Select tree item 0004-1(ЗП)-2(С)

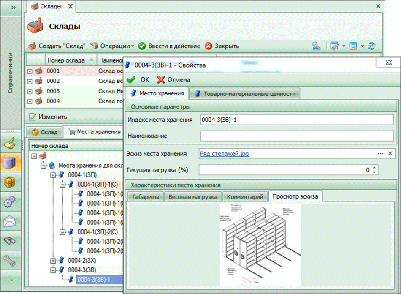[x=98, y=232]
